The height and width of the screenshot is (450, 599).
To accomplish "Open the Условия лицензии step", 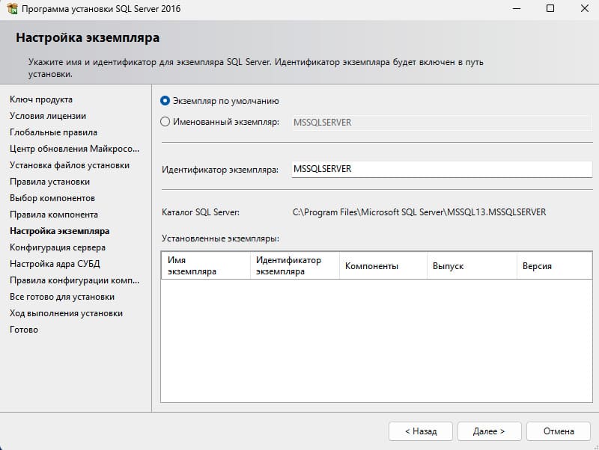I will tap(48, 116).
